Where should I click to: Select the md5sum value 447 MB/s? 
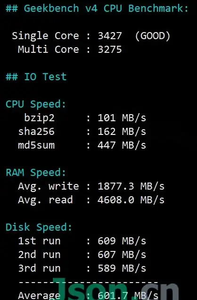(x=122, y=145)
